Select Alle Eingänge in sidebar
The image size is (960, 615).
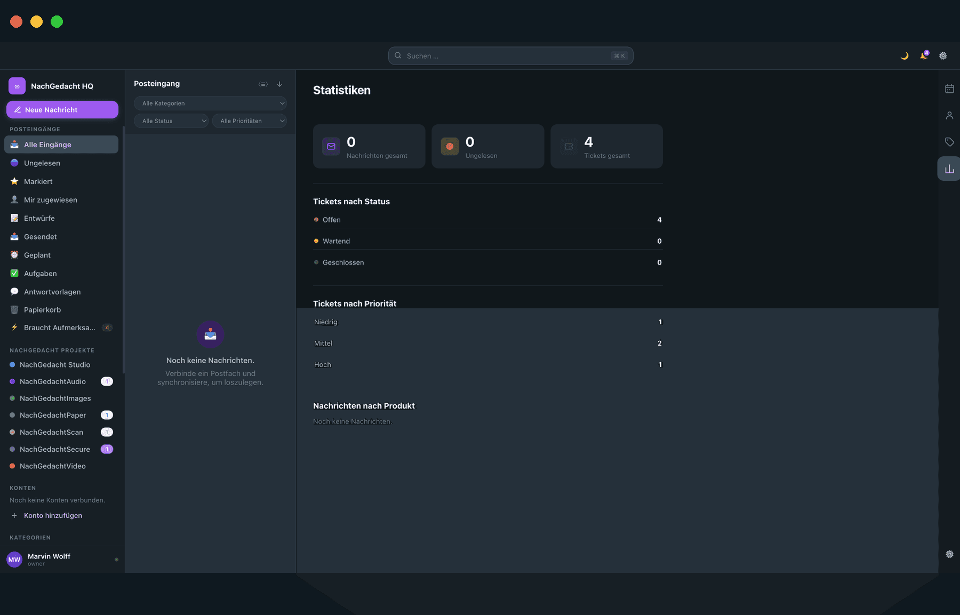tap(61, 145)
